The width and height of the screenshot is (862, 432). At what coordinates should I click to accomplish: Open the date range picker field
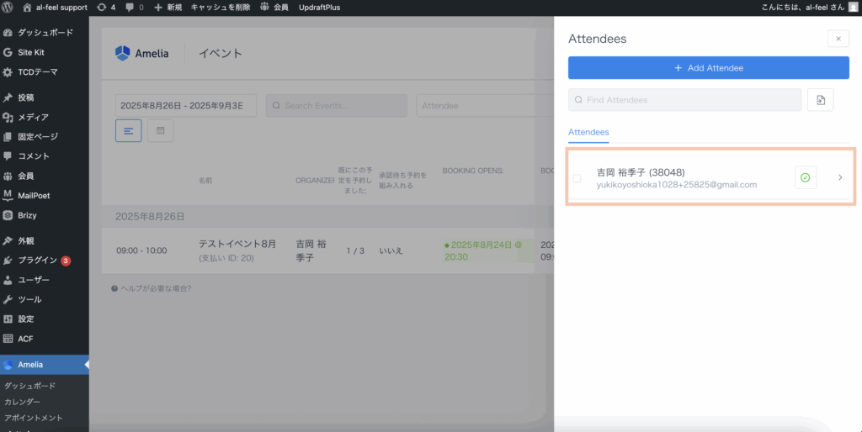185,106
